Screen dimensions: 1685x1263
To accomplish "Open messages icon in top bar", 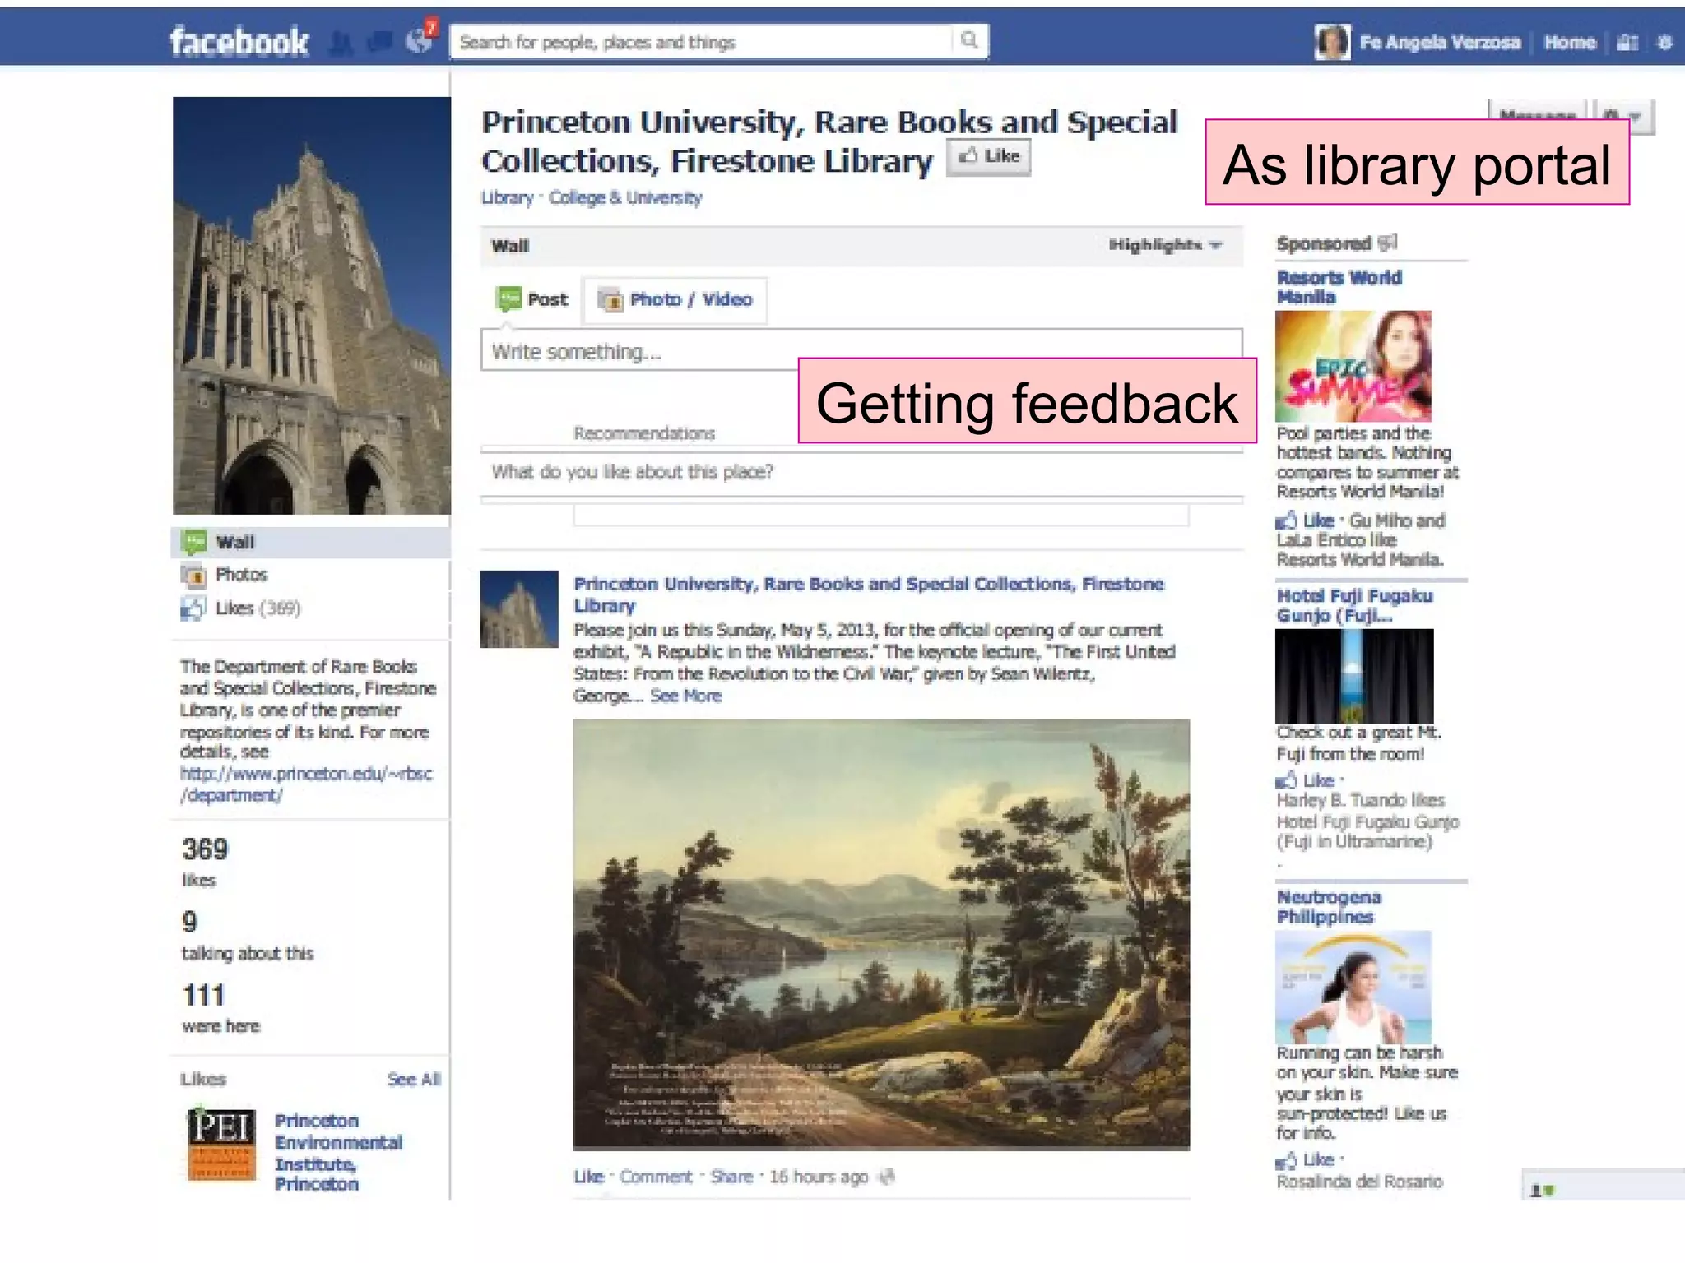I will click(379, 42).
